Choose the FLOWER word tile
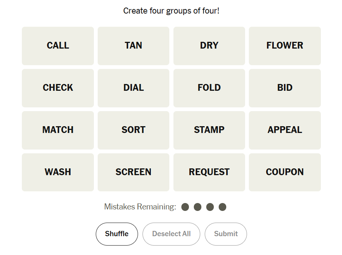Viewport: 342px width, 255px height. [285, 46]
